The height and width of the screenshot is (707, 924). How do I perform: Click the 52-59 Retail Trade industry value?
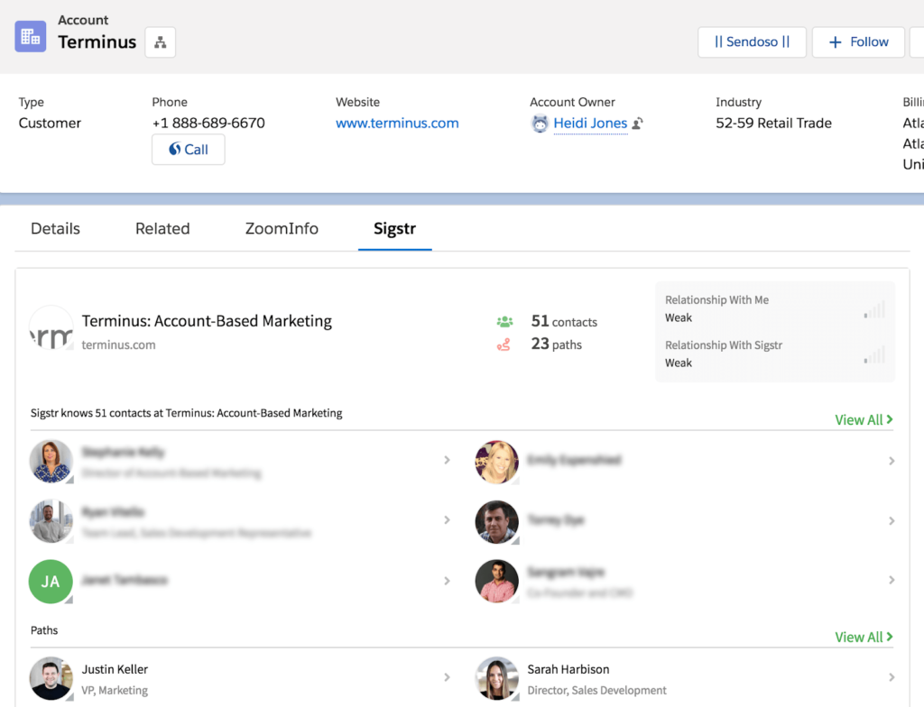point(773,124)
